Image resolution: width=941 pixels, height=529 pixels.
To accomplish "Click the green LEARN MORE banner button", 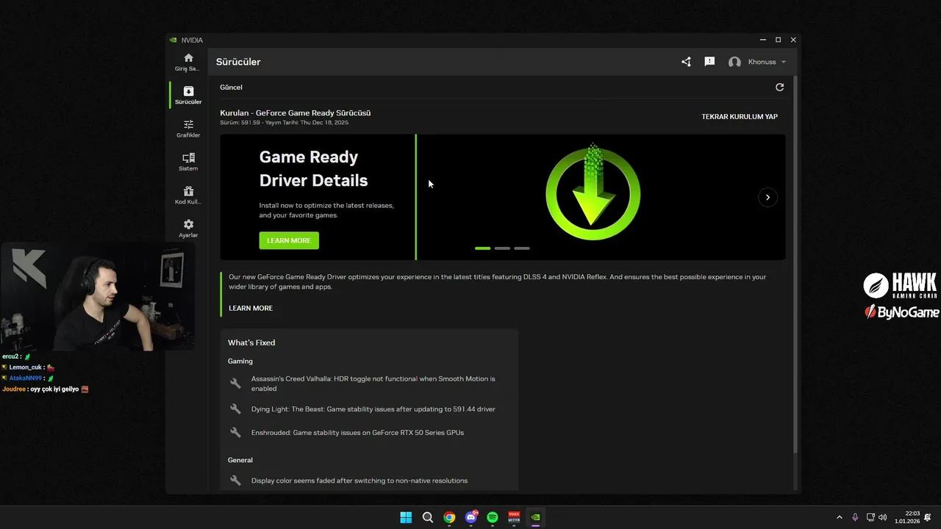I will (x=289, y=240).
